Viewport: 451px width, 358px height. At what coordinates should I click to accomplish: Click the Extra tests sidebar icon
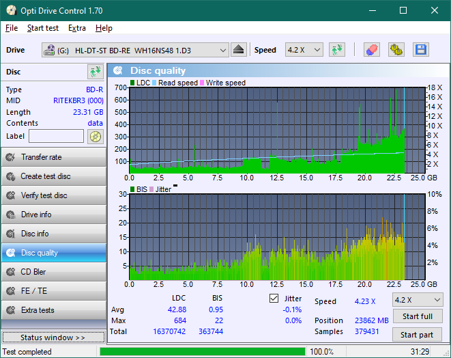(x=11, y=310)
